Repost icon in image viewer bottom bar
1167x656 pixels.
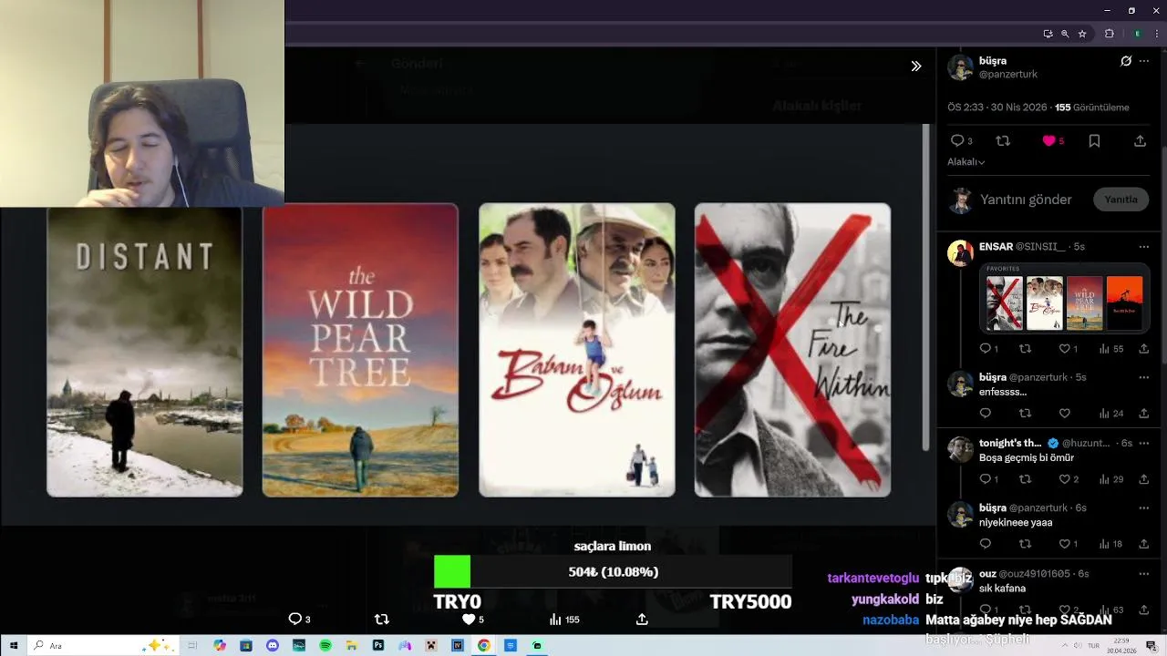382,619
